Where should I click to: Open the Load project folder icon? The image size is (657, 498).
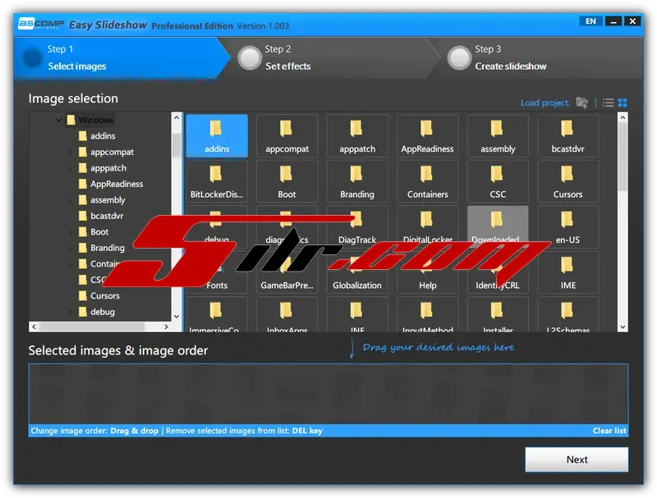[x=582, y=103]
